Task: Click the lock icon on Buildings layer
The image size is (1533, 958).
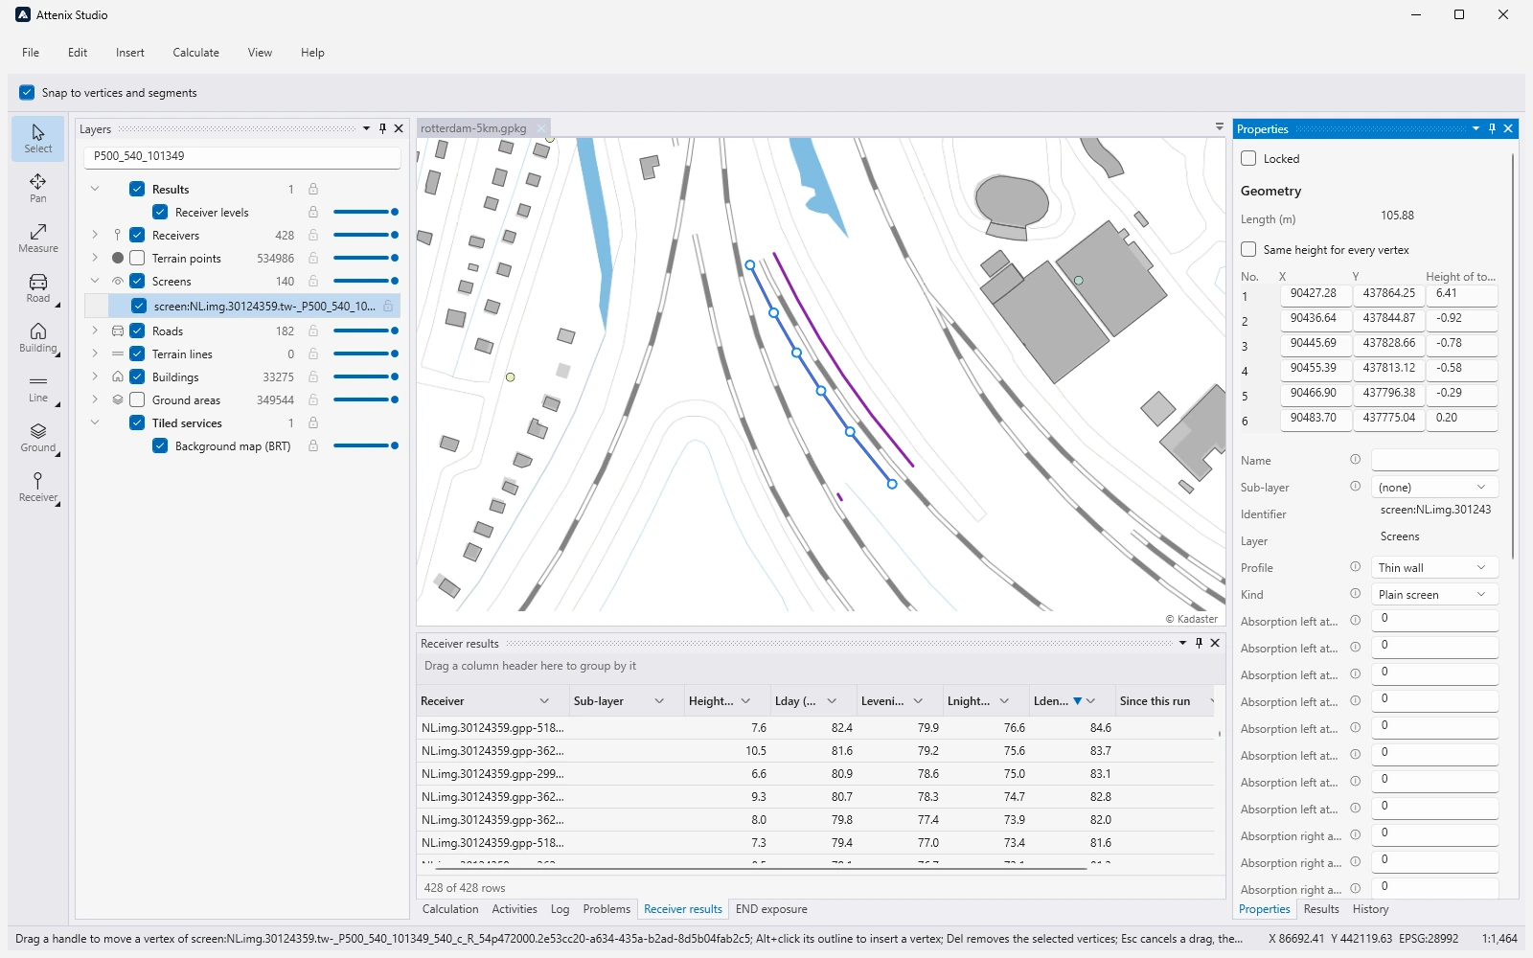Action: pyautogui.click(x=313, y=376)
